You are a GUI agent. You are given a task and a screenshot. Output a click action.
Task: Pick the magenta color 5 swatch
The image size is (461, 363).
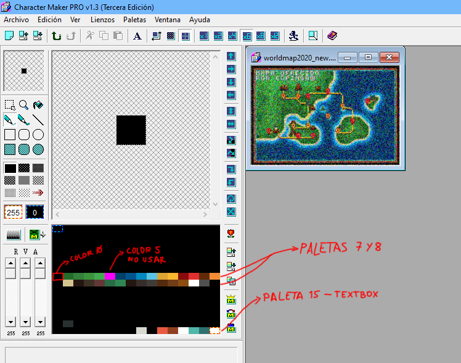(x=110, y=276)
